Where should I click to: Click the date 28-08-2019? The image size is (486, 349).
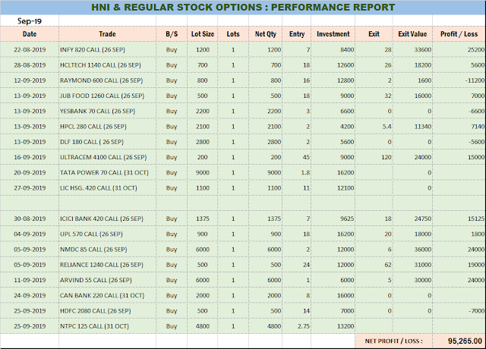30,65
